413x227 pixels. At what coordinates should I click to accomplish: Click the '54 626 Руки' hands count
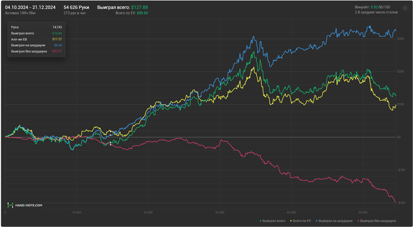click(76, 8)
